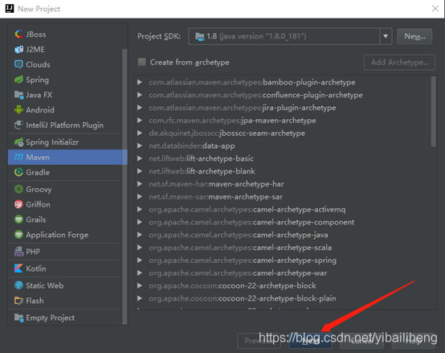Expand net.databinder data-app node
Screen dimensions: 445x353
140,146
